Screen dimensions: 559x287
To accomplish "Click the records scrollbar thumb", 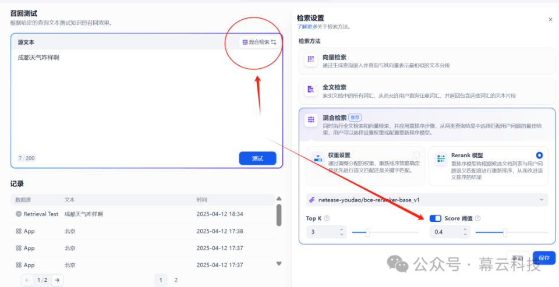I will click(x=279, y=215).
